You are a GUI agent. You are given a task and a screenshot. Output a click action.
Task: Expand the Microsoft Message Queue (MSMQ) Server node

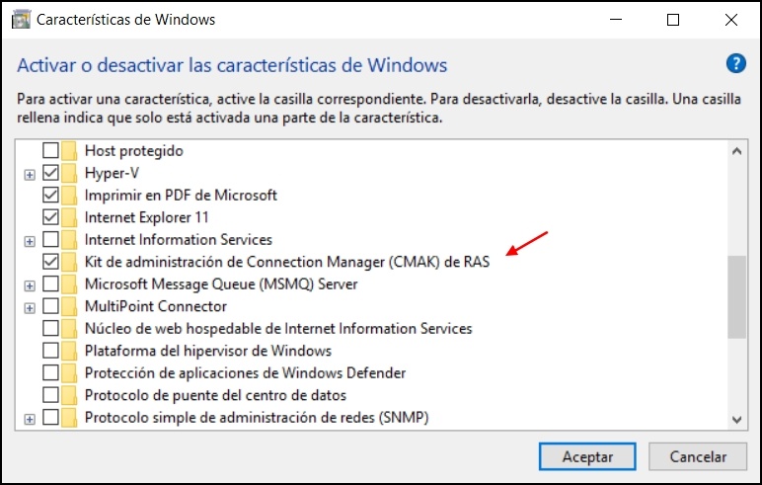30,285
